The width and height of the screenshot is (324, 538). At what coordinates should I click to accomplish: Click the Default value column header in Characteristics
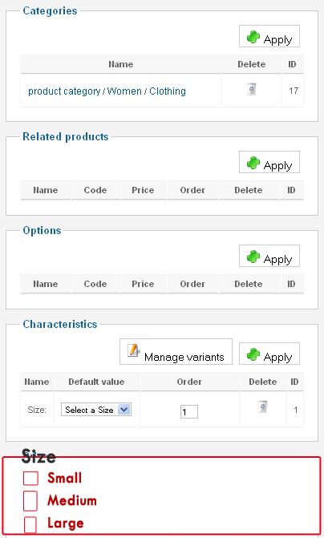click(x=96, y=382)
